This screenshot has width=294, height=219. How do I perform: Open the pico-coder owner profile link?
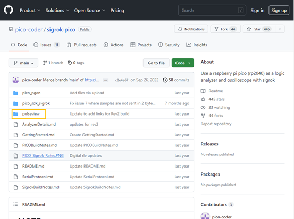[x=29, y=29]
